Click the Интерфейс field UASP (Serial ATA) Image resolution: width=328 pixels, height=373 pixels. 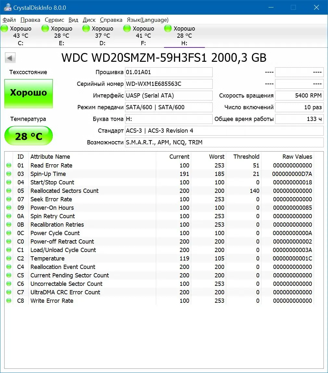click(169, 96)
